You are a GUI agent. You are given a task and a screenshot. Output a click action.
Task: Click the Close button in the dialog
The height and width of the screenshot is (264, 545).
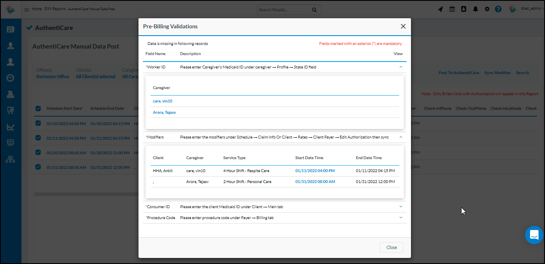pos(391,247)
